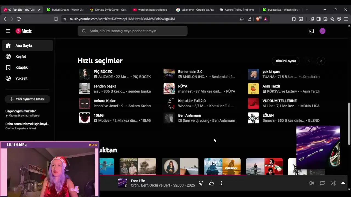Open Brave Wallet icon
351x197 pixels.
pyautogui.click(x=325, y=19)
